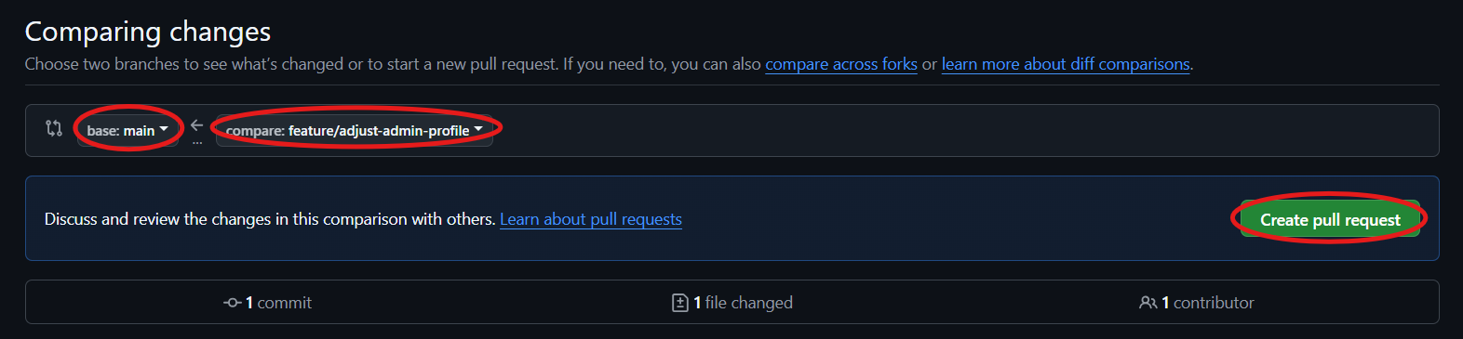Click the people icon beside 1 contributor
Screen dimensions: 1463x339
coord(1148,303)
